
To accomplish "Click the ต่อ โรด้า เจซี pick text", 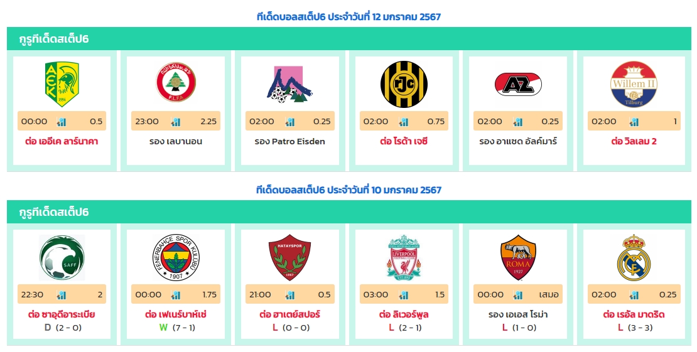I will click(404, 141).
